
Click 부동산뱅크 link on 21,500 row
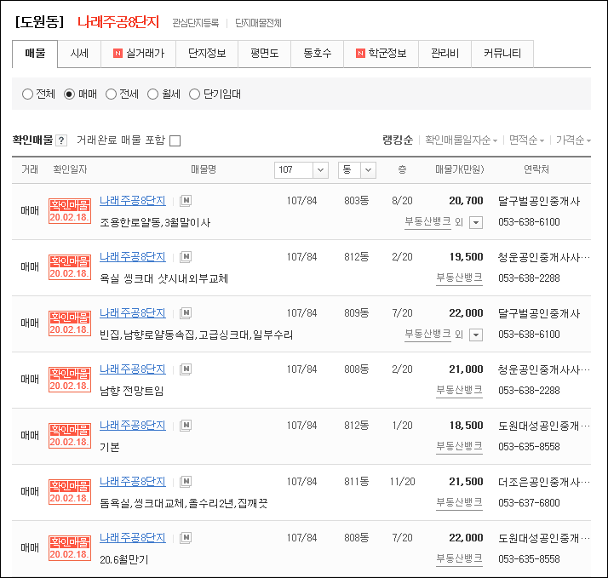pyautogui.click(x=460, y=503)
